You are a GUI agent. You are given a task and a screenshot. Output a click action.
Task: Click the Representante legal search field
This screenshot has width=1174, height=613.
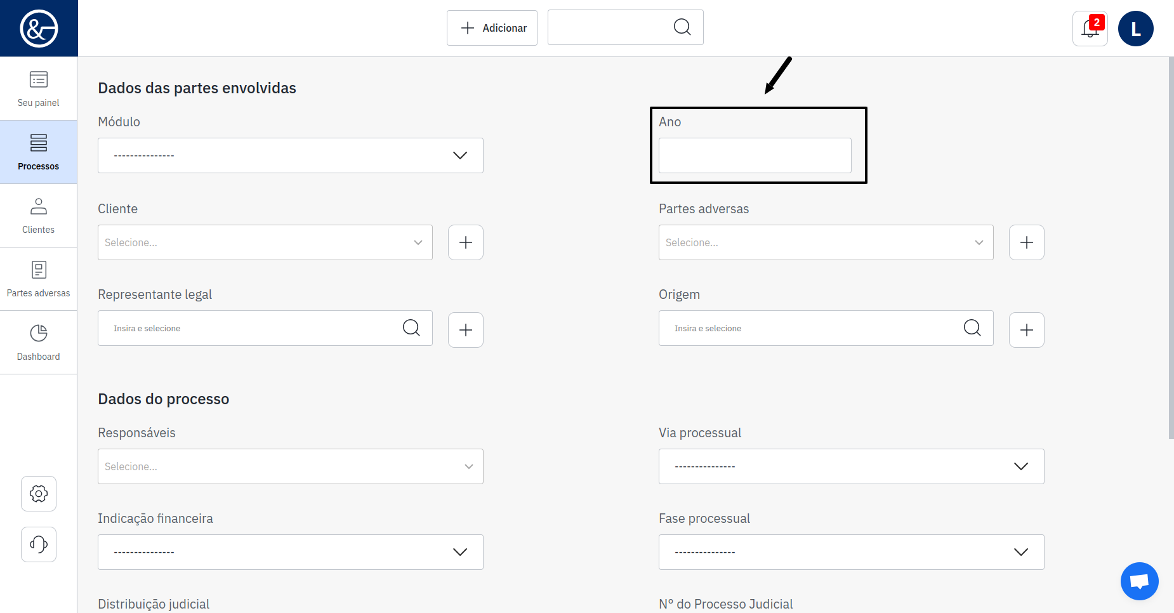pyautogui.click(x=254, y=328)
